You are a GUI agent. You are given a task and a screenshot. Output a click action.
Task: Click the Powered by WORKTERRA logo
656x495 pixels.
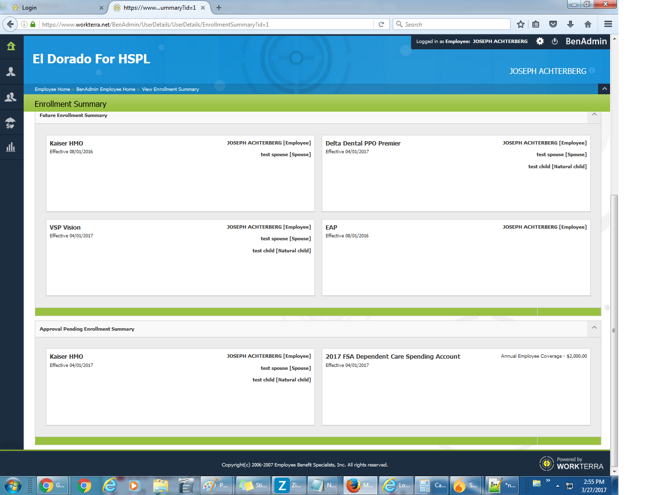571,464
